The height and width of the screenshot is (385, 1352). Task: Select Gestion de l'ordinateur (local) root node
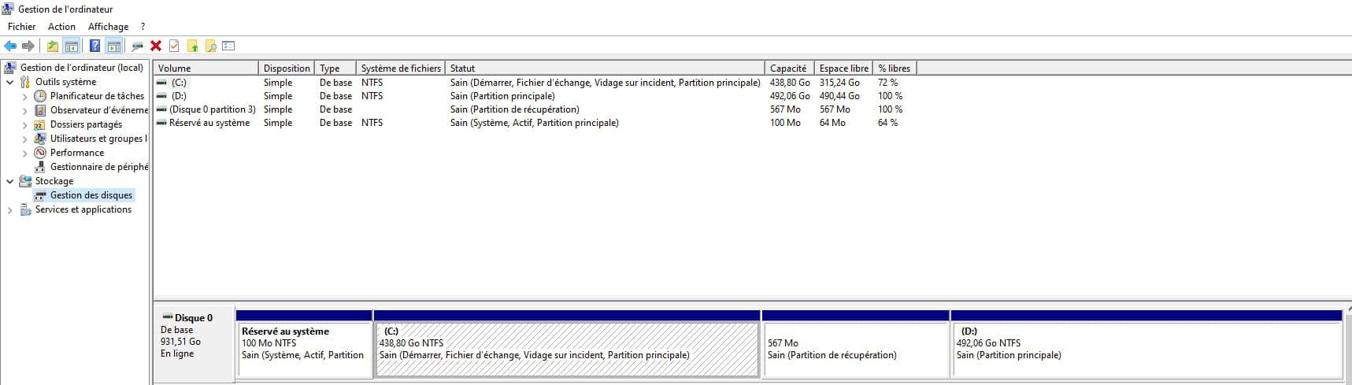click(x=82, y=68)
